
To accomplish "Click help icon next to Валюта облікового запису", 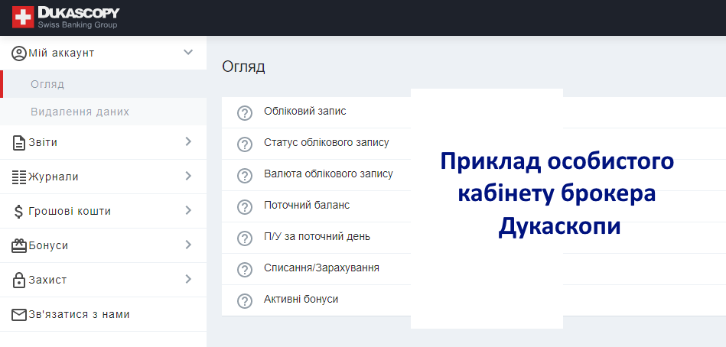I will 245,176.
